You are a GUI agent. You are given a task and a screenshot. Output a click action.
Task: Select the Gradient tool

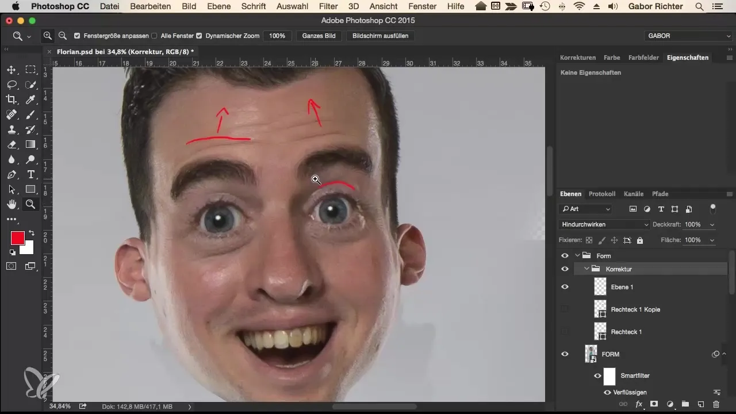(x=30, y=144)
